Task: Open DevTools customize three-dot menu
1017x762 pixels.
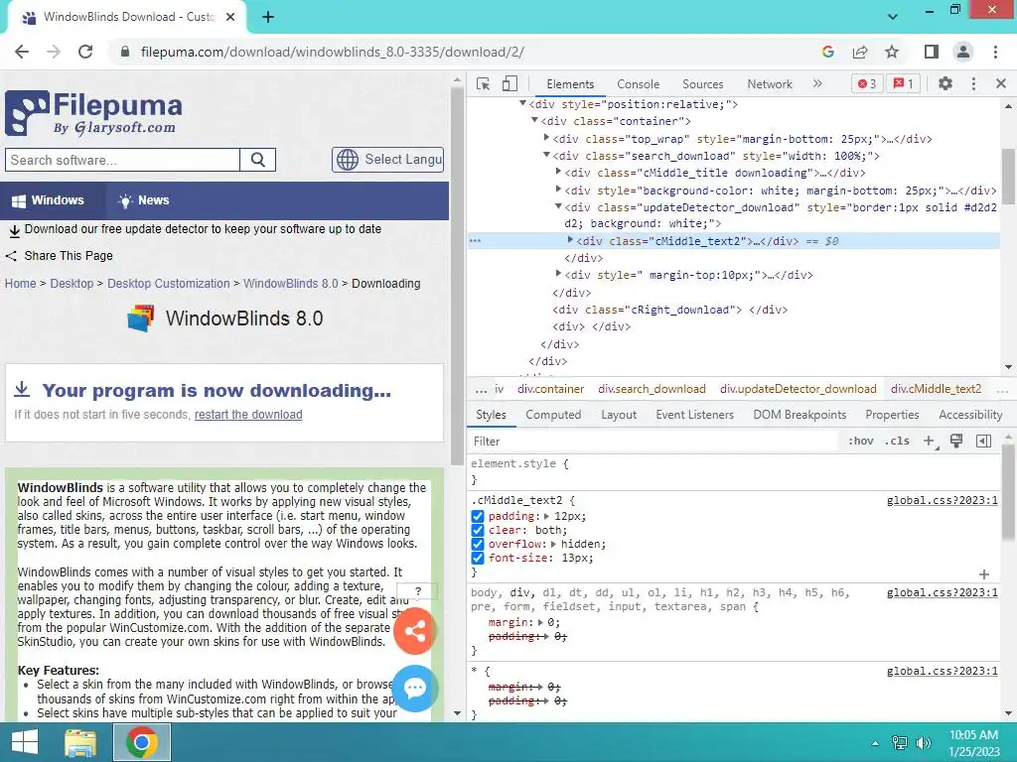Action: (x=973, y=83)
